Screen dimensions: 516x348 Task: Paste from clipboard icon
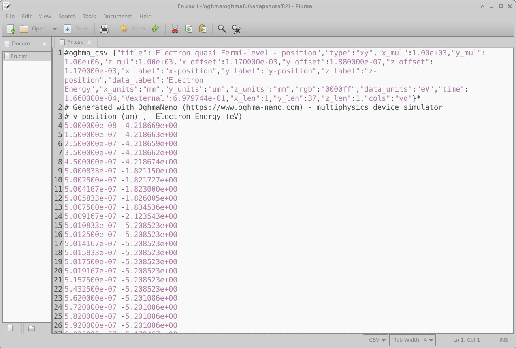tap(203, 29)
